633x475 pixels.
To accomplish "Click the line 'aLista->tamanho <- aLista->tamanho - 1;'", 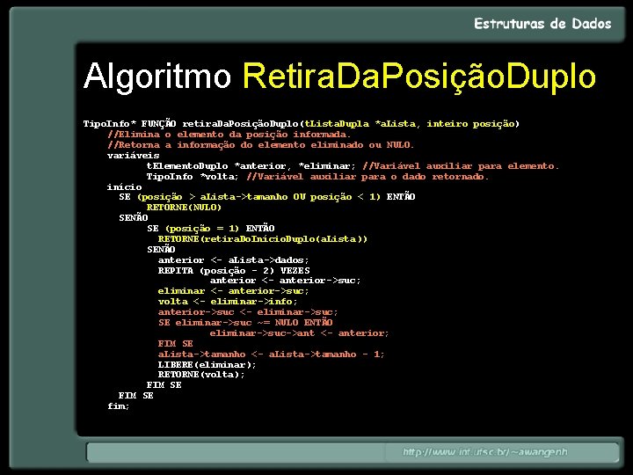I will (x=272, y=354).
